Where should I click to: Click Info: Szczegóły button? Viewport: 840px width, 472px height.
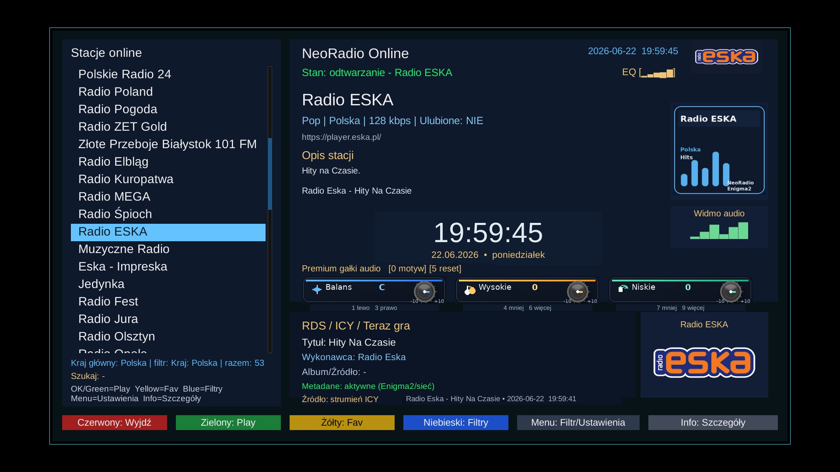[x=713, y=423]
